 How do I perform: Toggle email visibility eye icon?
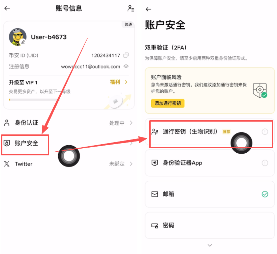126,67
